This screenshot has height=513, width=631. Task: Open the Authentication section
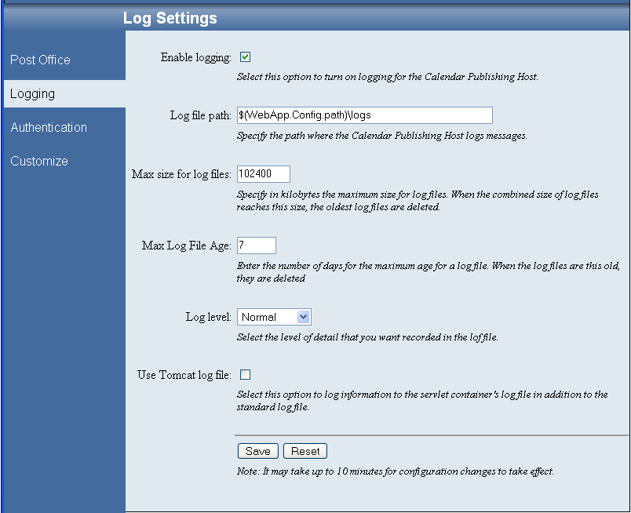[49, 128]
